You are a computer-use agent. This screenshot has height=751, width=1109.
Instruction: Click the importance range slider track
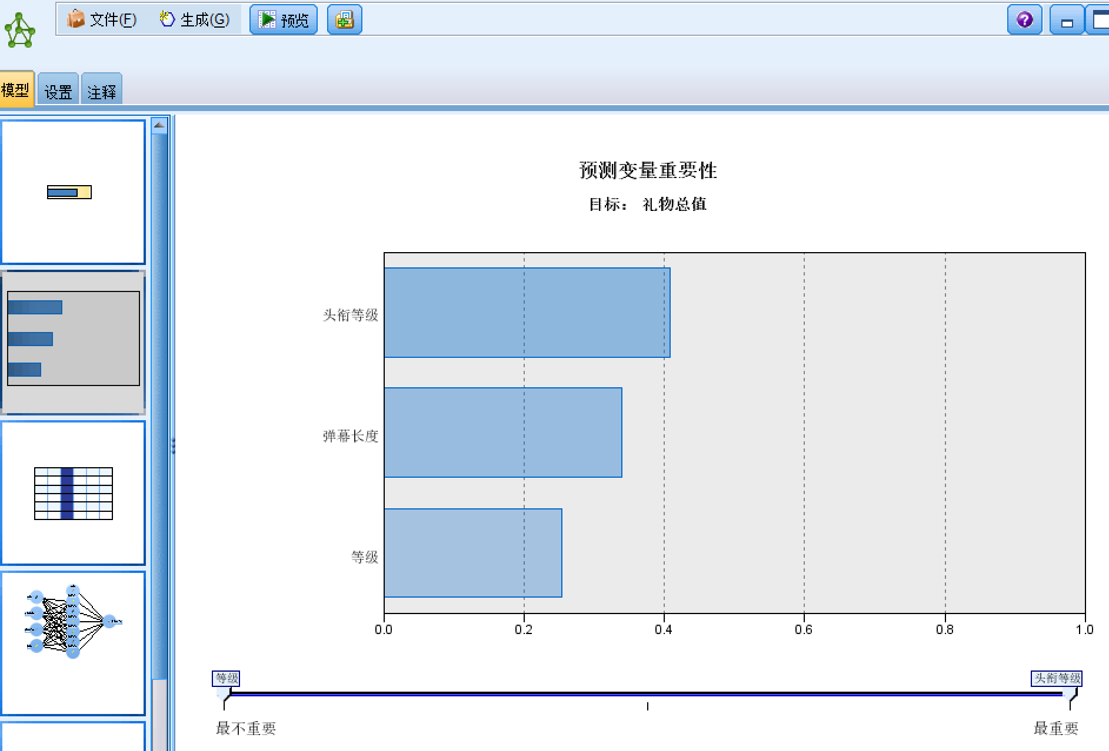pyautogui.click(x=647, y=694)
